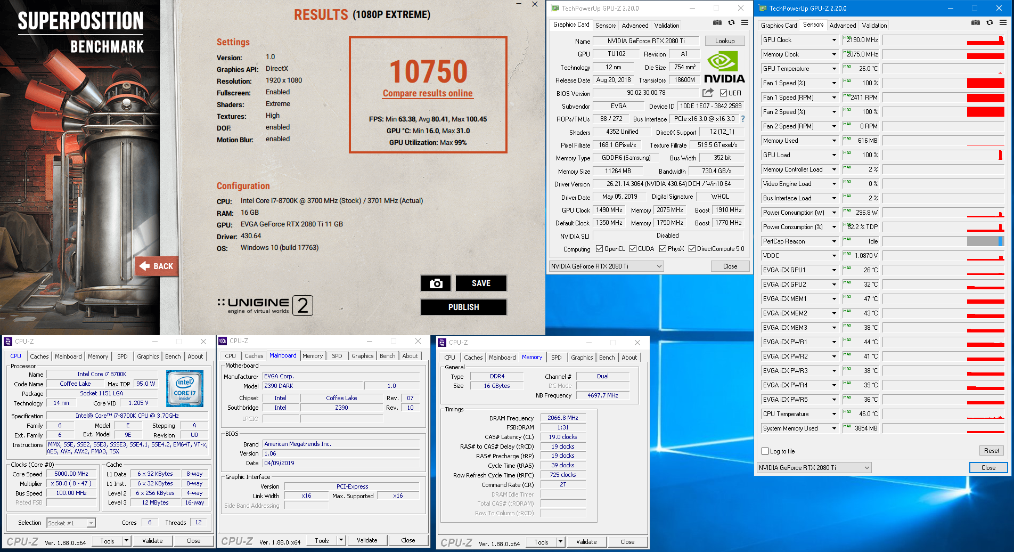Click screenshot camera icon in GPU-Z Graphics Card window
Image resolution: width=1014 pixels, height=552 pixels.
[717, 23]
